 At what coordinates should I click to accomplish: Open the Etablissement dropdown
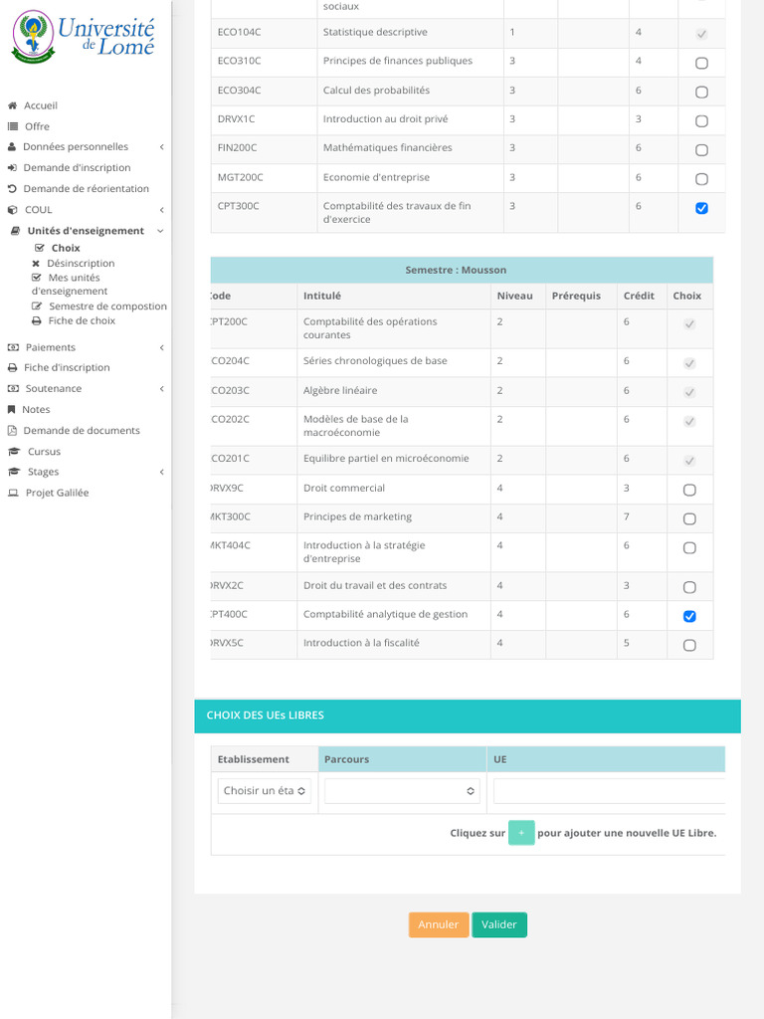(265, 791)
